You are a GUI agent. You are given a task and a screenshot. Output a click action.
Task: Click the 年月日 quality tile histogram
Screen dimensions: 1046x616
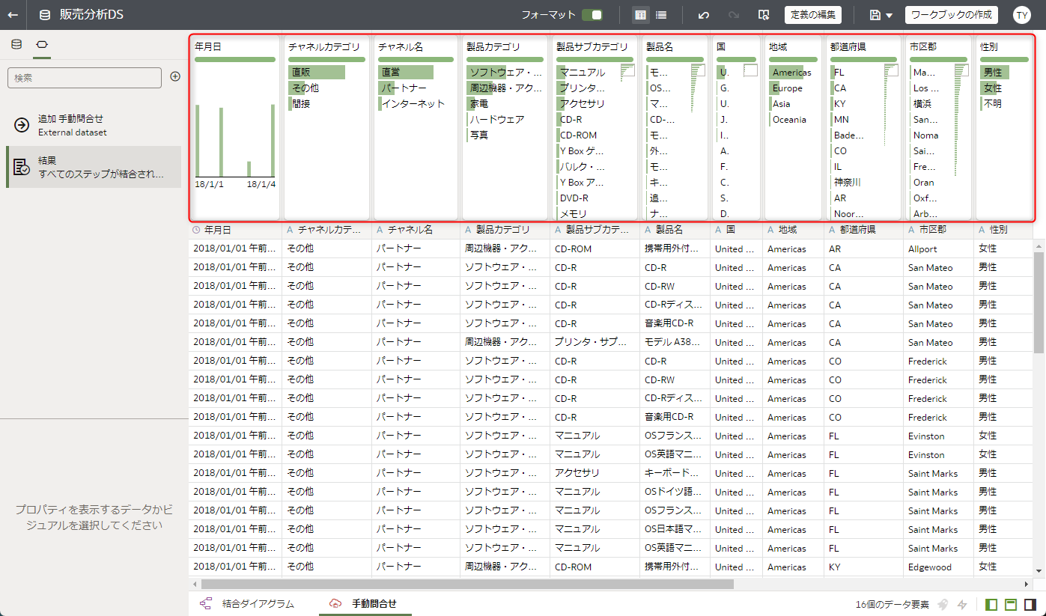(235, 139)
